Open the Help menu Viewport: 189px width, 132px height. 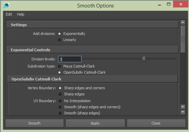click(x=20, y=14)
